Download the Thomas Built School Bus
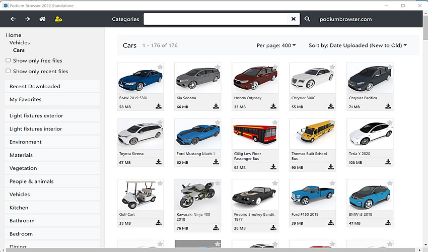This screenshot has width=428, height=252. [331, 167]
